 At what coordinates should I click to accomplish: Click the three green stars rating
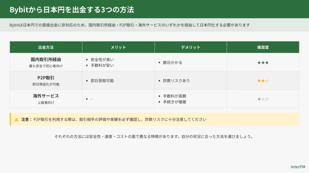263,62
